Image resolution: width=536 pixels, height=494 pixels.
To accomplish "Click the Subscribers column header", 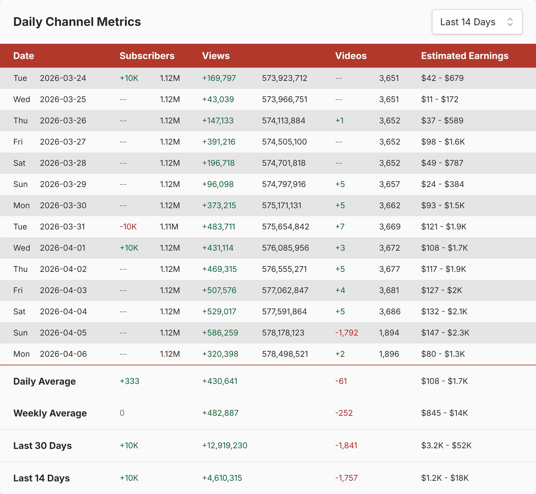I will point(147,56).
